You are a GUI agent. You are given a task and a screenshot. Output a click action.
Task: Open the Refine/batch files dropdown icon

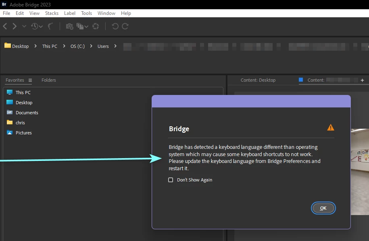pyautogui.click(x=82, y=26)
